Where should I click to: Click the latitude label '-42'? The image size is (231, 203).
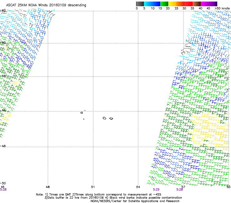coord(3,42)
